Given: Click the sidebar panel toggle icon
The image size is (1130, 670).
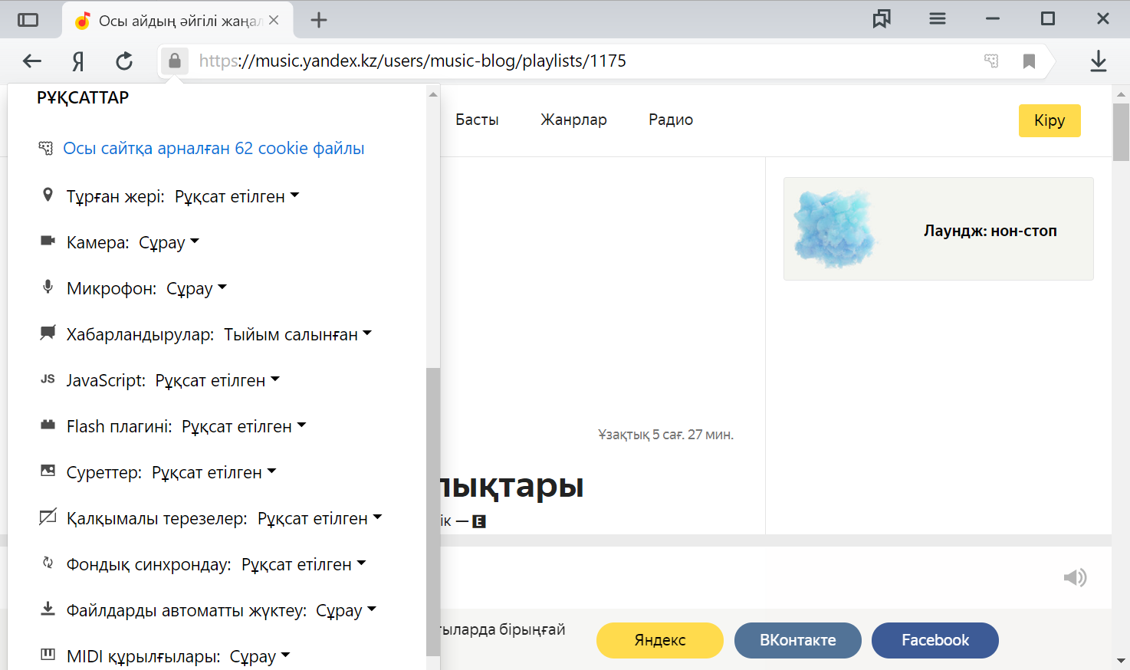Looking at the screenshot, I should [x=28, y=20].
